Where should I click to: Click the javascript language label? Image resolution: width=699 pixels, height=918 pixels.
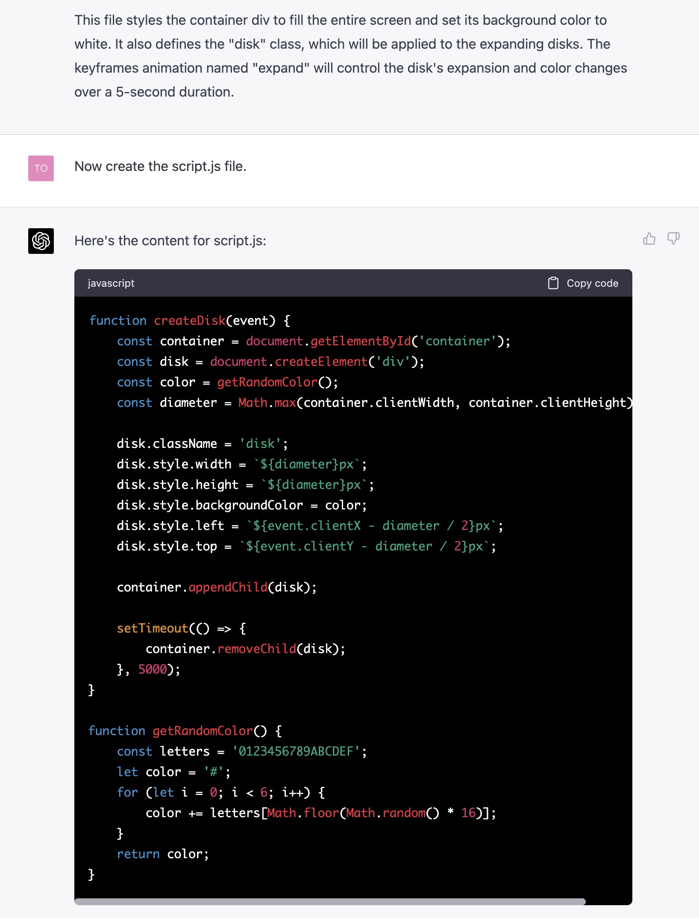tap(111, 283)
